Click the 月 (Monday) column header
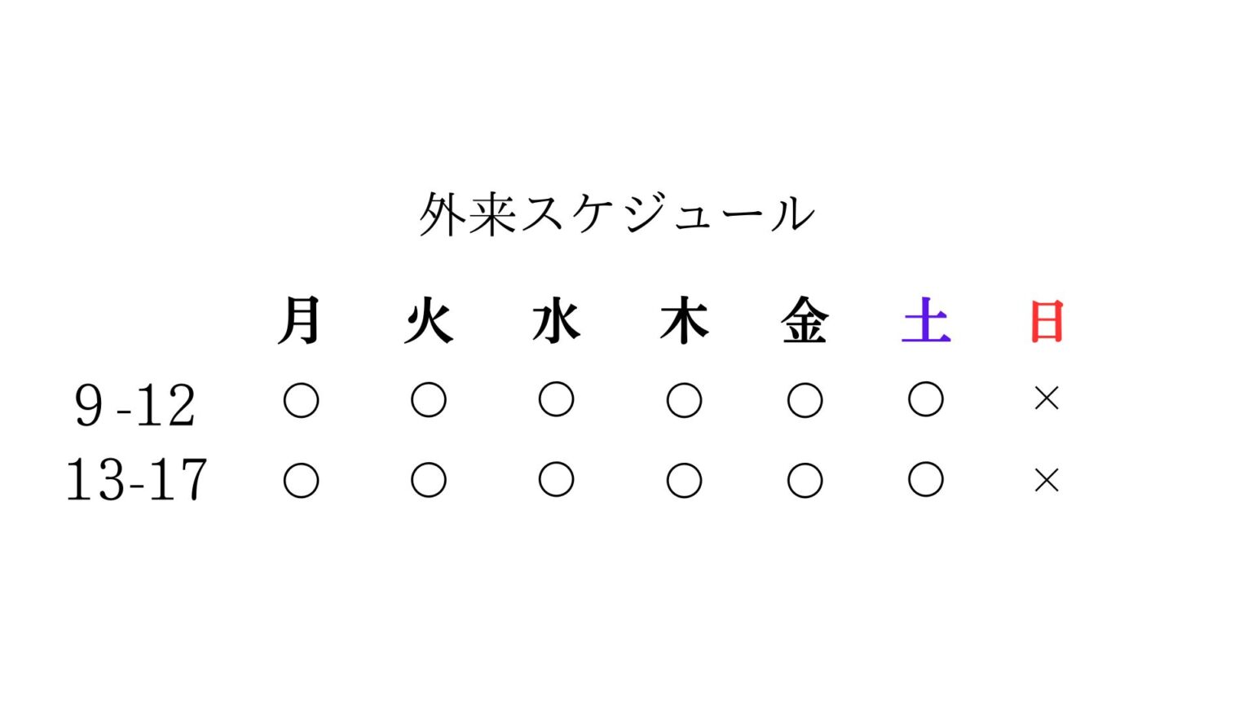 300,320
